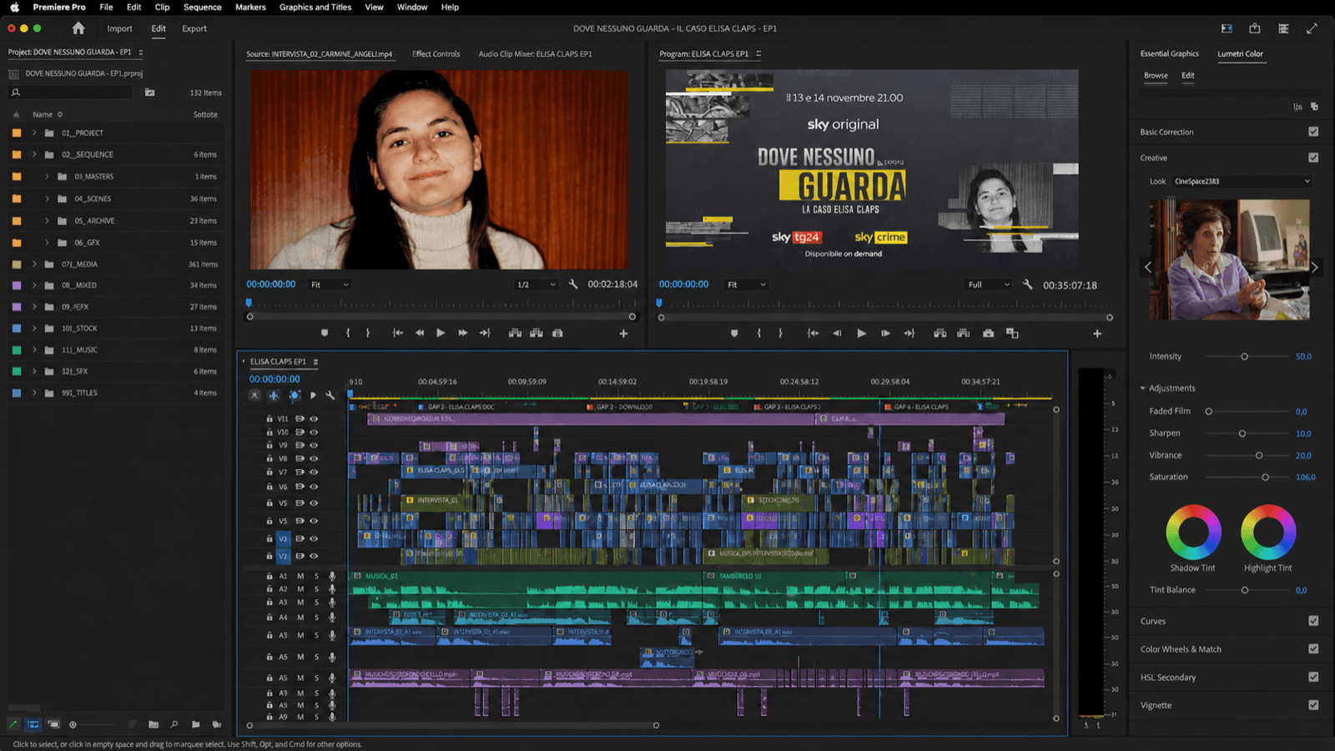Open Graphics and Titles menu

click(315, 7)
